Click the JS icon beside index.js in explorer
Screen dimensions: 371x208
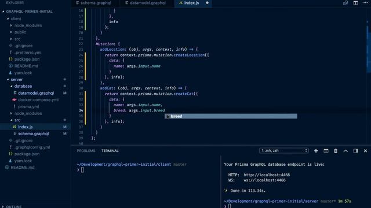click(x=14, y=127)
